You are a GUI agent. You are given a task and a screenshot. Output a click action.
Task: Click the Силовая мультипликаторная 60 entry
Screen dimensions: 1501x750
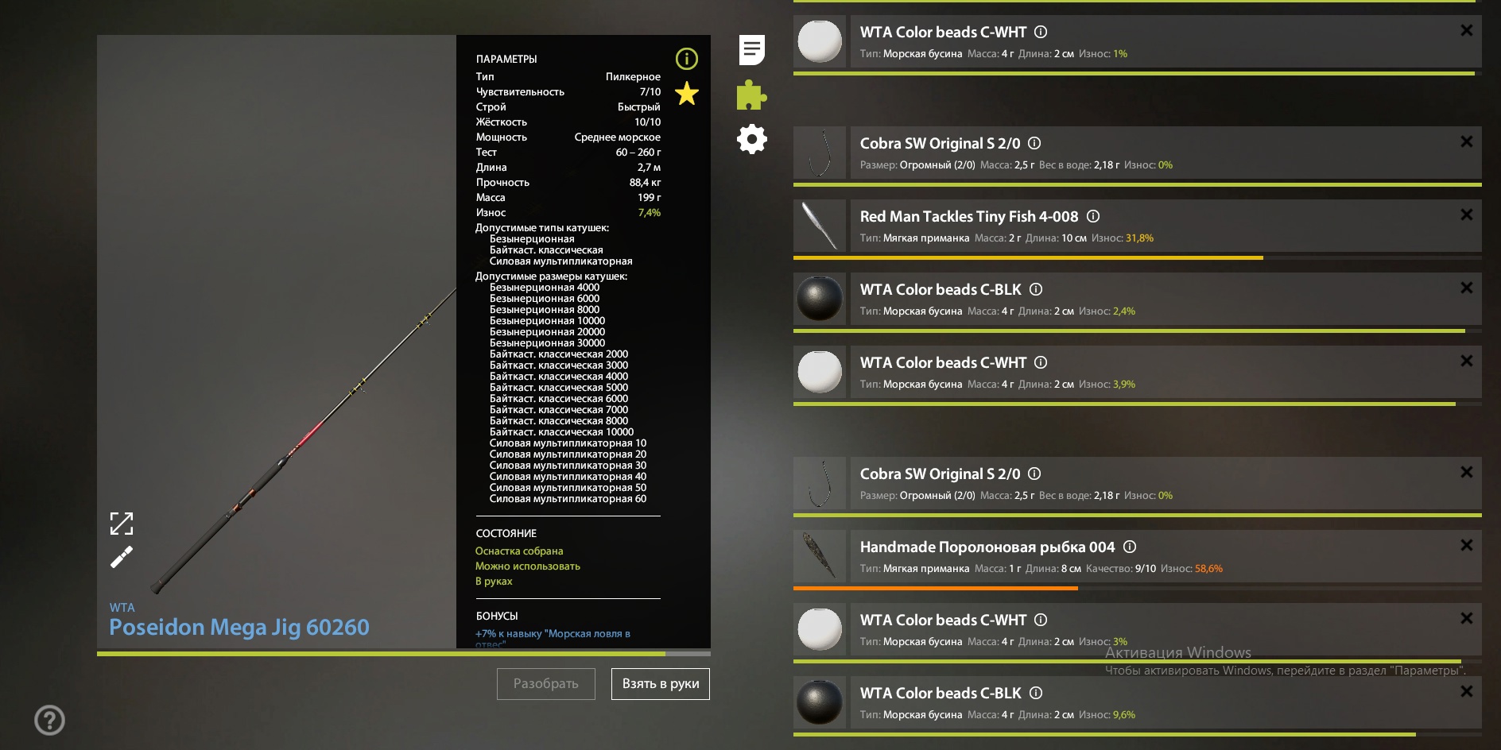click(568, 499)
